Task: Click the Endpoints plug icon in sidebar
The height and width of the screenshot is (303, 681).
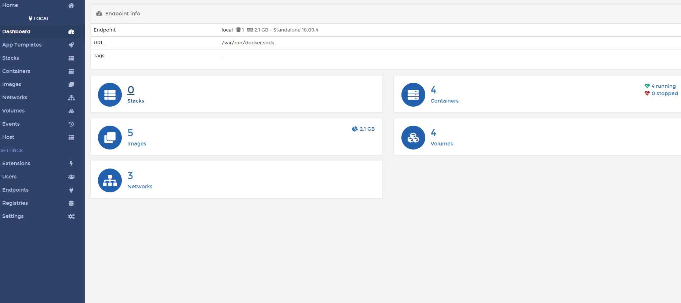Action: 71,190
